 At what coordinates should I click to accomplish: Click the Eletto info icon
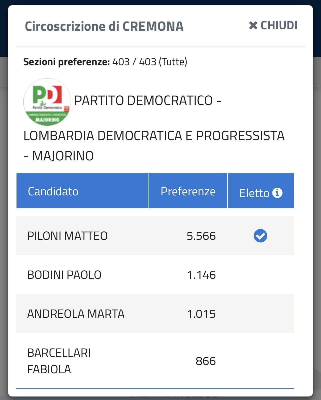coord(277,193)
